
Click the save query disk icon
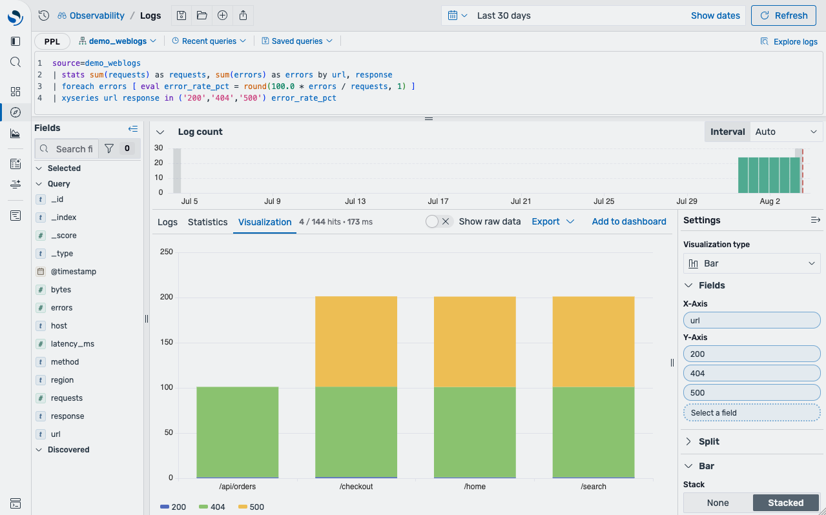(181, 15)
